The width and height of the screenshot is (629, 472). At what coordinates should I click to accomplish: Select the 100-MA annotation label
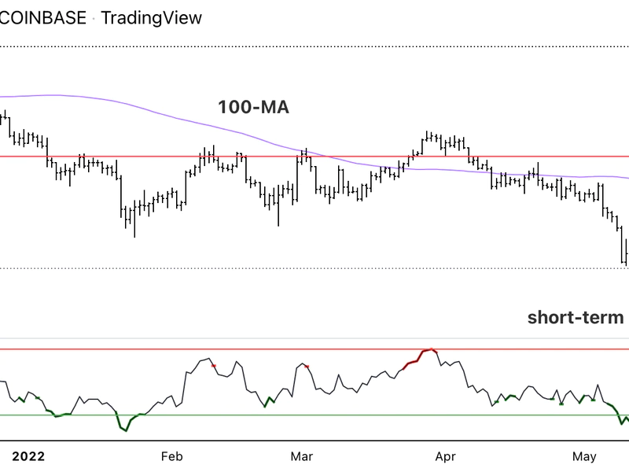coord(253,108)
